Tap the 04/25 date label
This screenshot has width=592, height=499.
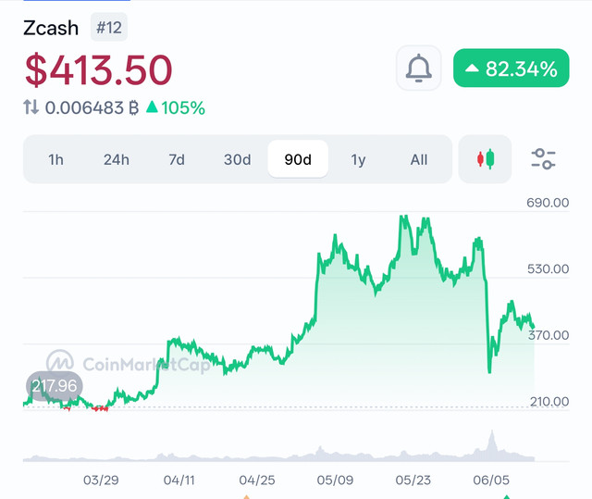coord(257,480)
